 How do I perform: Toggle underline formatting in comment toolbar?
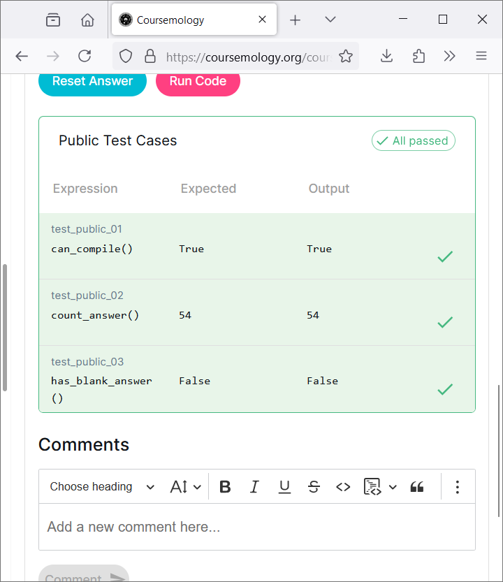click(x=284, y=487)
